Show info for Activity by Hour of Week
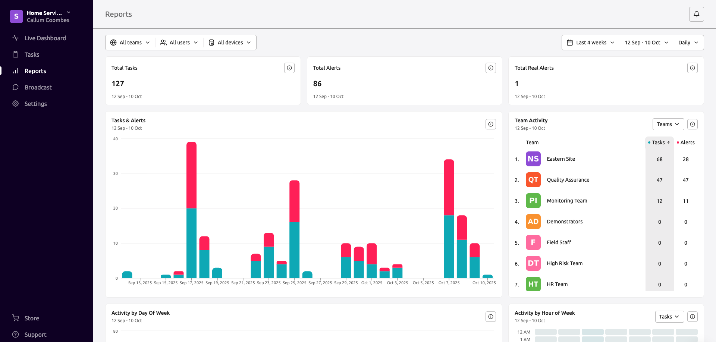Image resolution: width=716 pixels, height=342 pixels. 693,317
